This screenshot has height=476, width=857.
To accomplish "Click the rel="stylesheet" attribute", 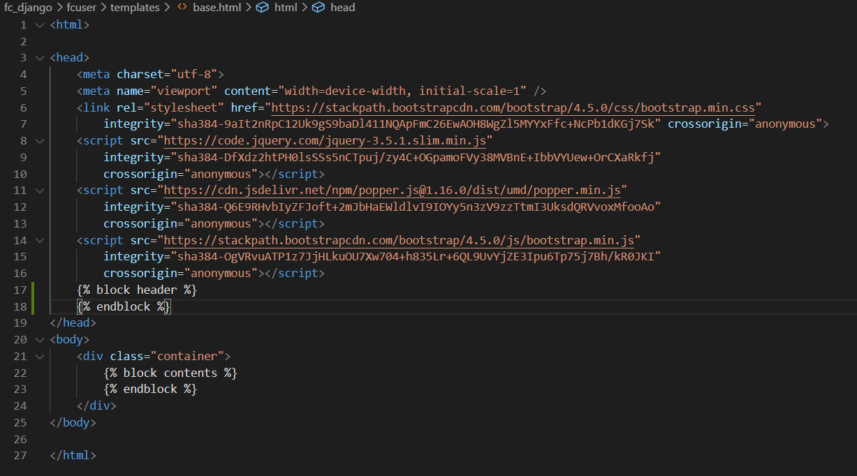I will (170, 107).
